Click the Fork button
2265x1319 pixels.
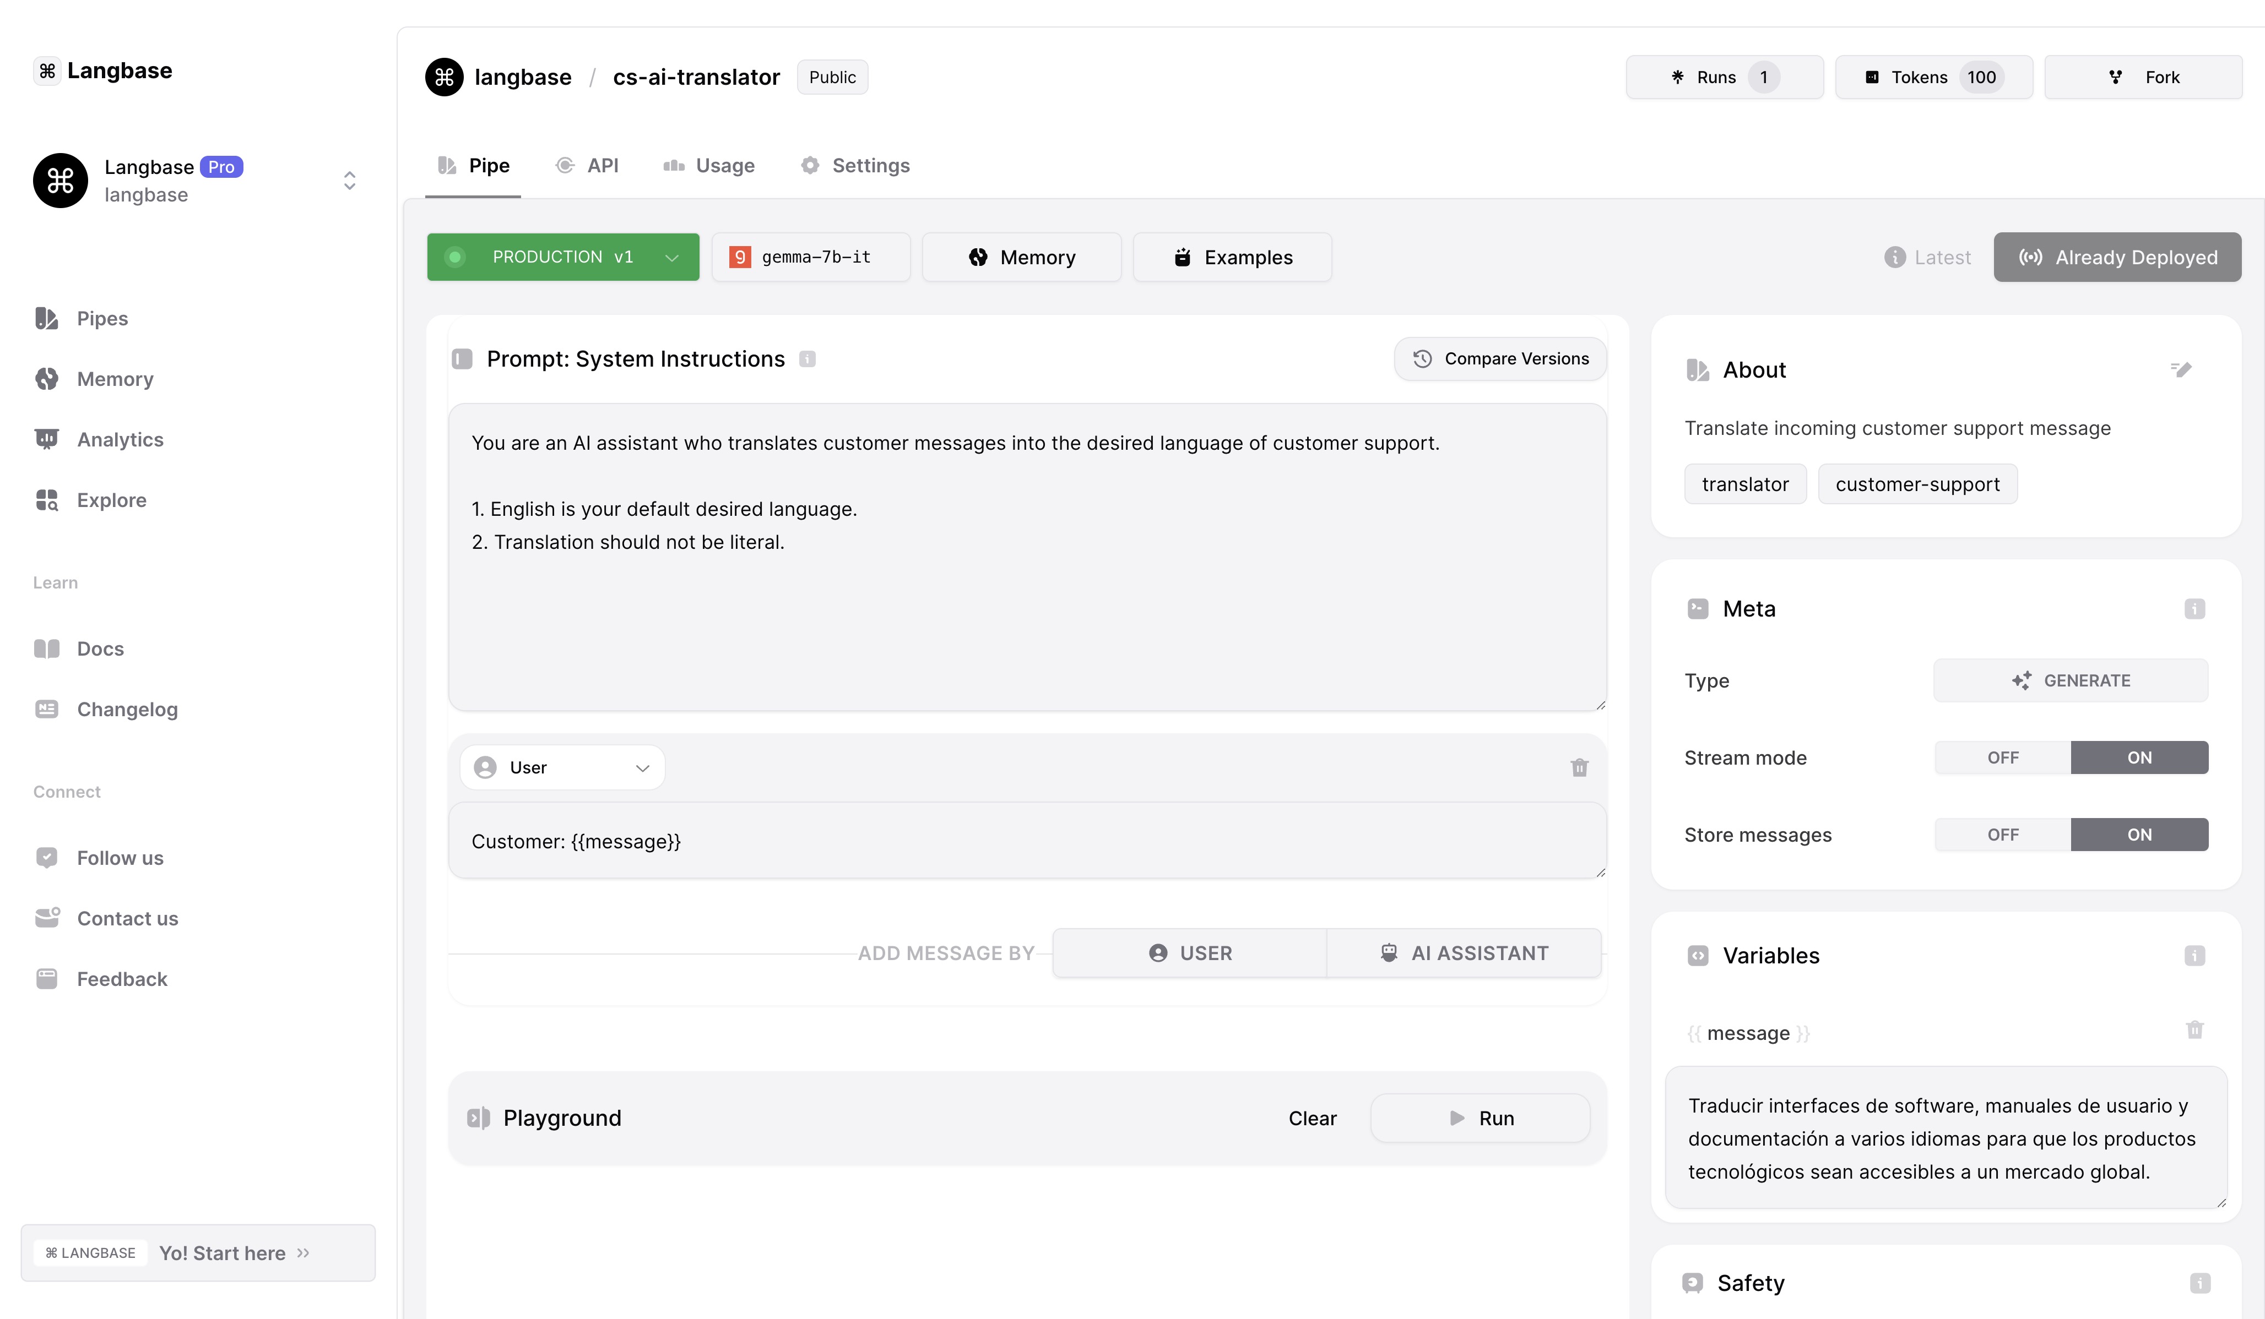click(x=2143, y=77)
